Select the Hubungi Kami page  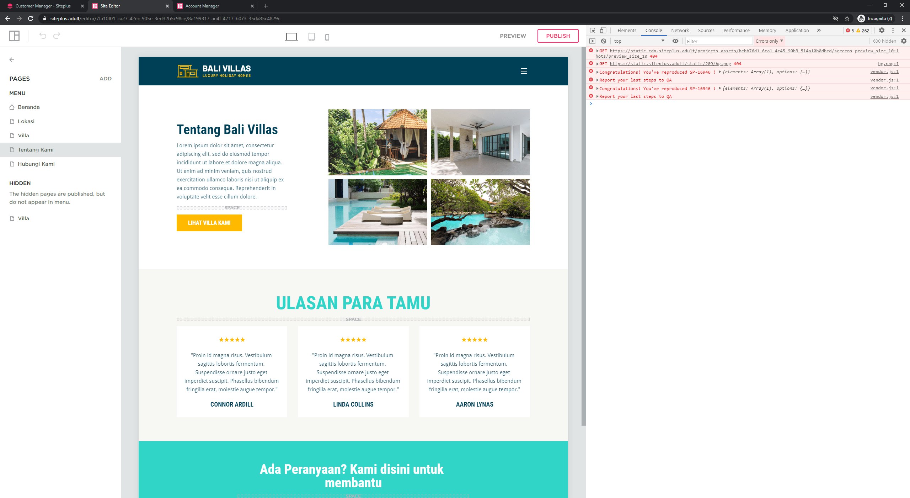(60, 164)
